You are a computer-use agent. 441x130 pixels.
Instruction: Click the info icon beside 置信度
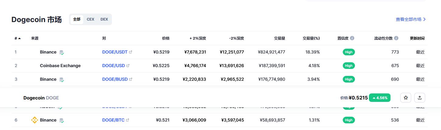coord(352,38)
